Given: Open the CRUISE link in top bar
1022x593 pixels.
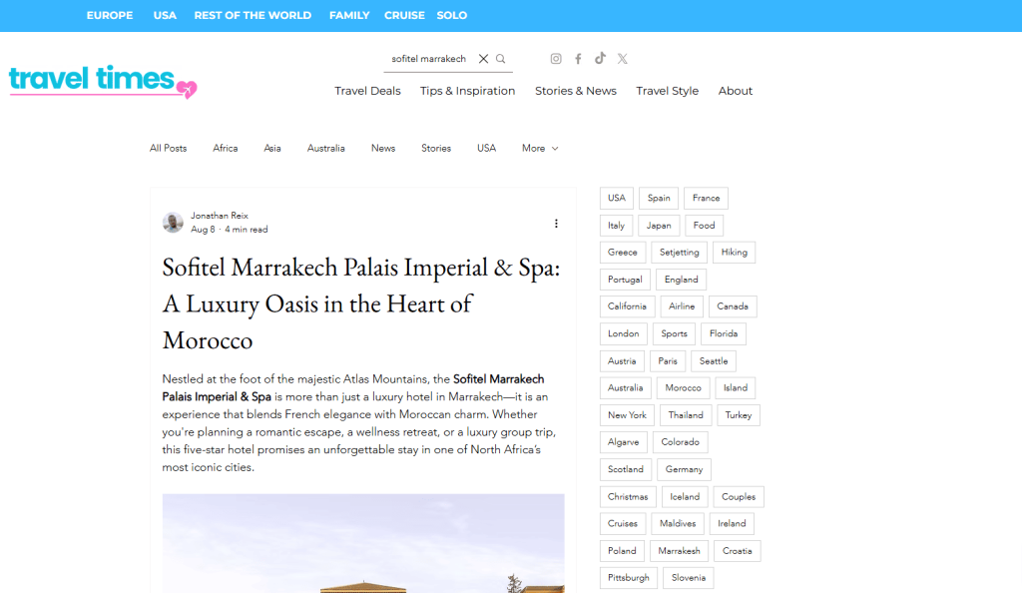Looking at the screenshot, I should (404, 15).
